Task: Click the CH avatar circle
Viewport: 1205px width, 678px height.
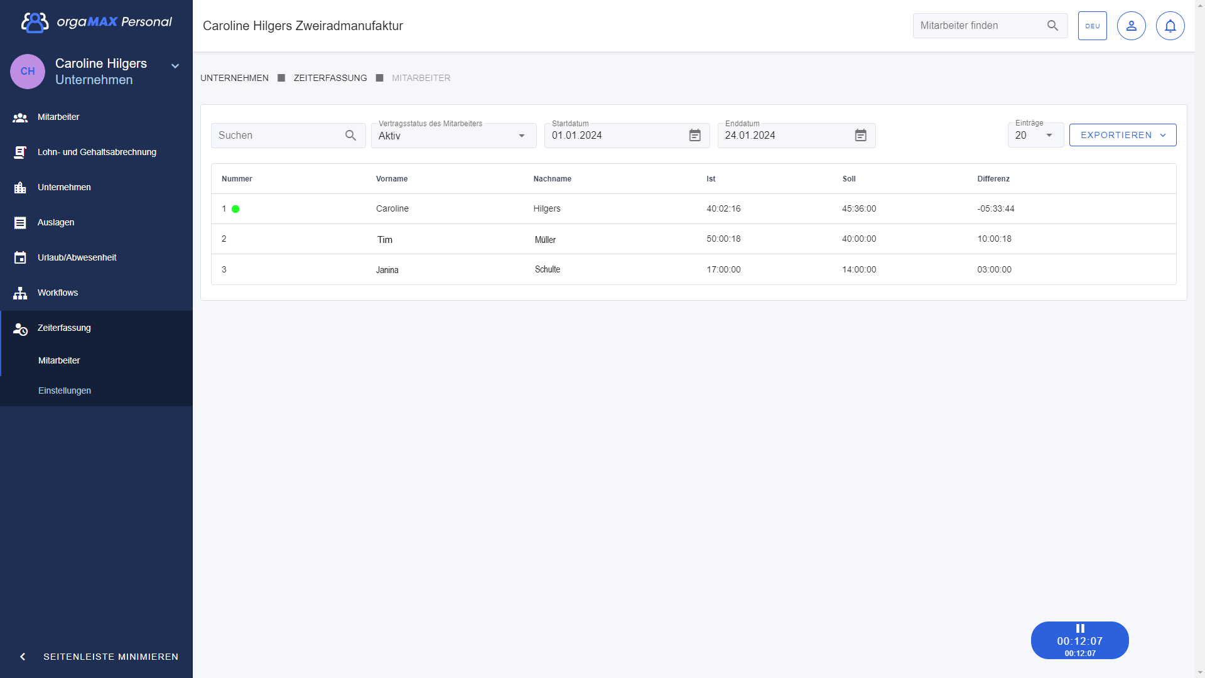Action: coord(28,72)
